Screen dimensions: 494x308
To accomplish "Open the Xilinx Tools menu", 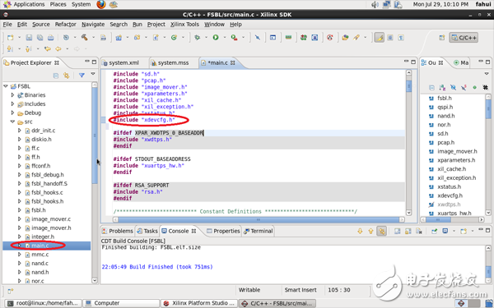I will click(184, 24).
